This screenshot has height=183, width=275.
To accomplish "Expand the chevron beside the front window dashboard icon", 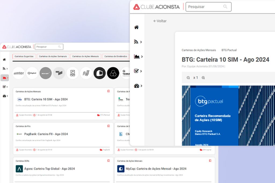I will pos(141,86).
